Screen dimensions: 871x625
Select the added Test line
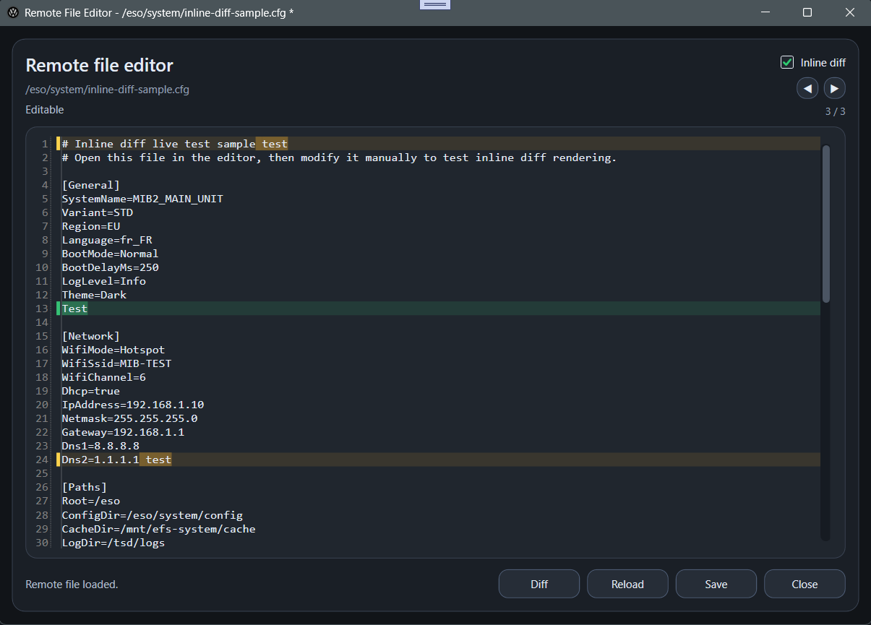(x=74, y=309)
